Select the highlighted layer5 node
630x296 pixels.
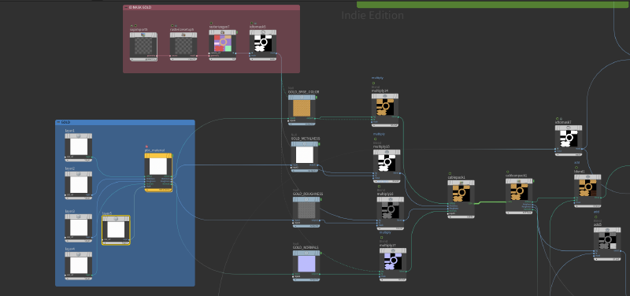[x=116, y=230]
